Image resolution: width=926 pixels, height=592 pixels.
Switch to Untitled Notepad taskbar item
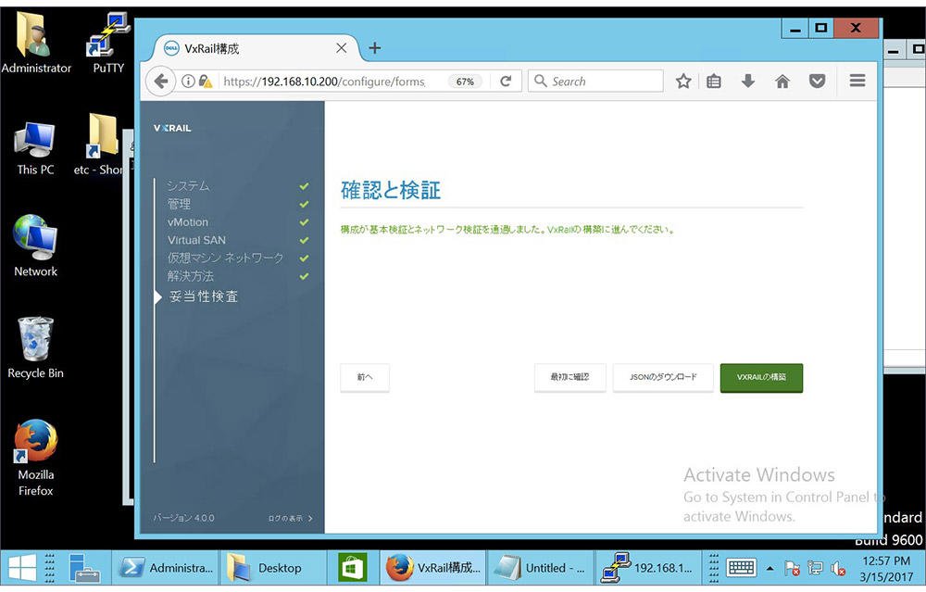[541, 568]
